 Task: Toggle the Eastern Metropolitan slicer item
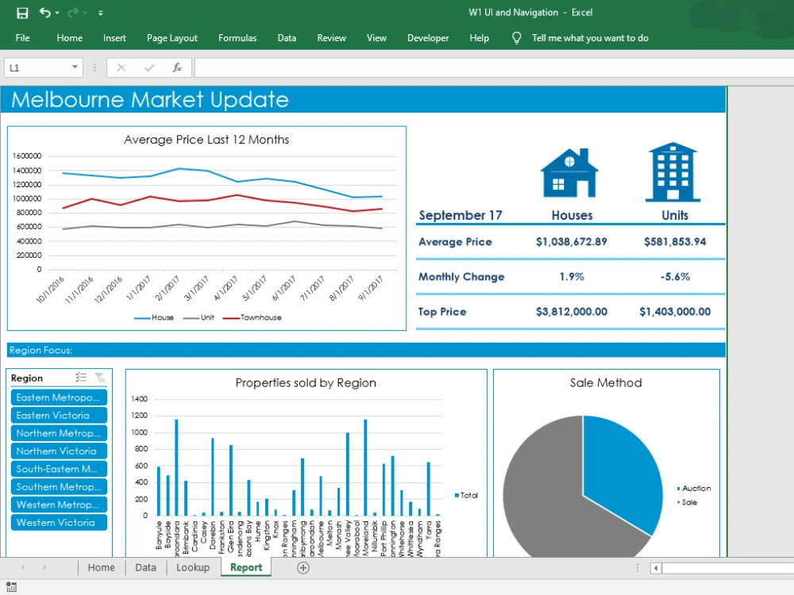[59, 397]
